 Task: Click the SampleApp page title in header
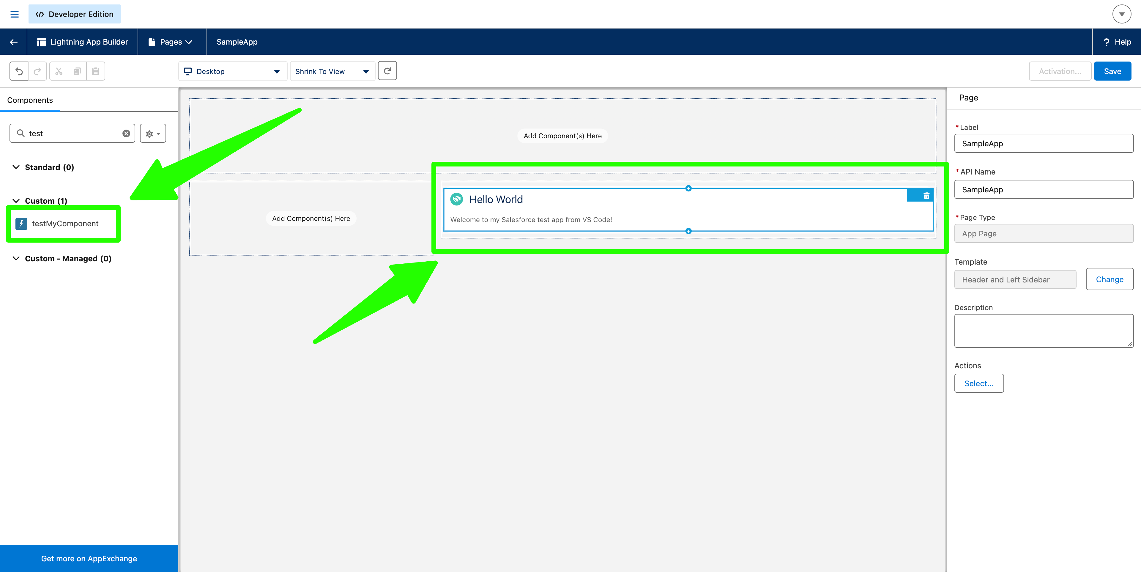237,42
